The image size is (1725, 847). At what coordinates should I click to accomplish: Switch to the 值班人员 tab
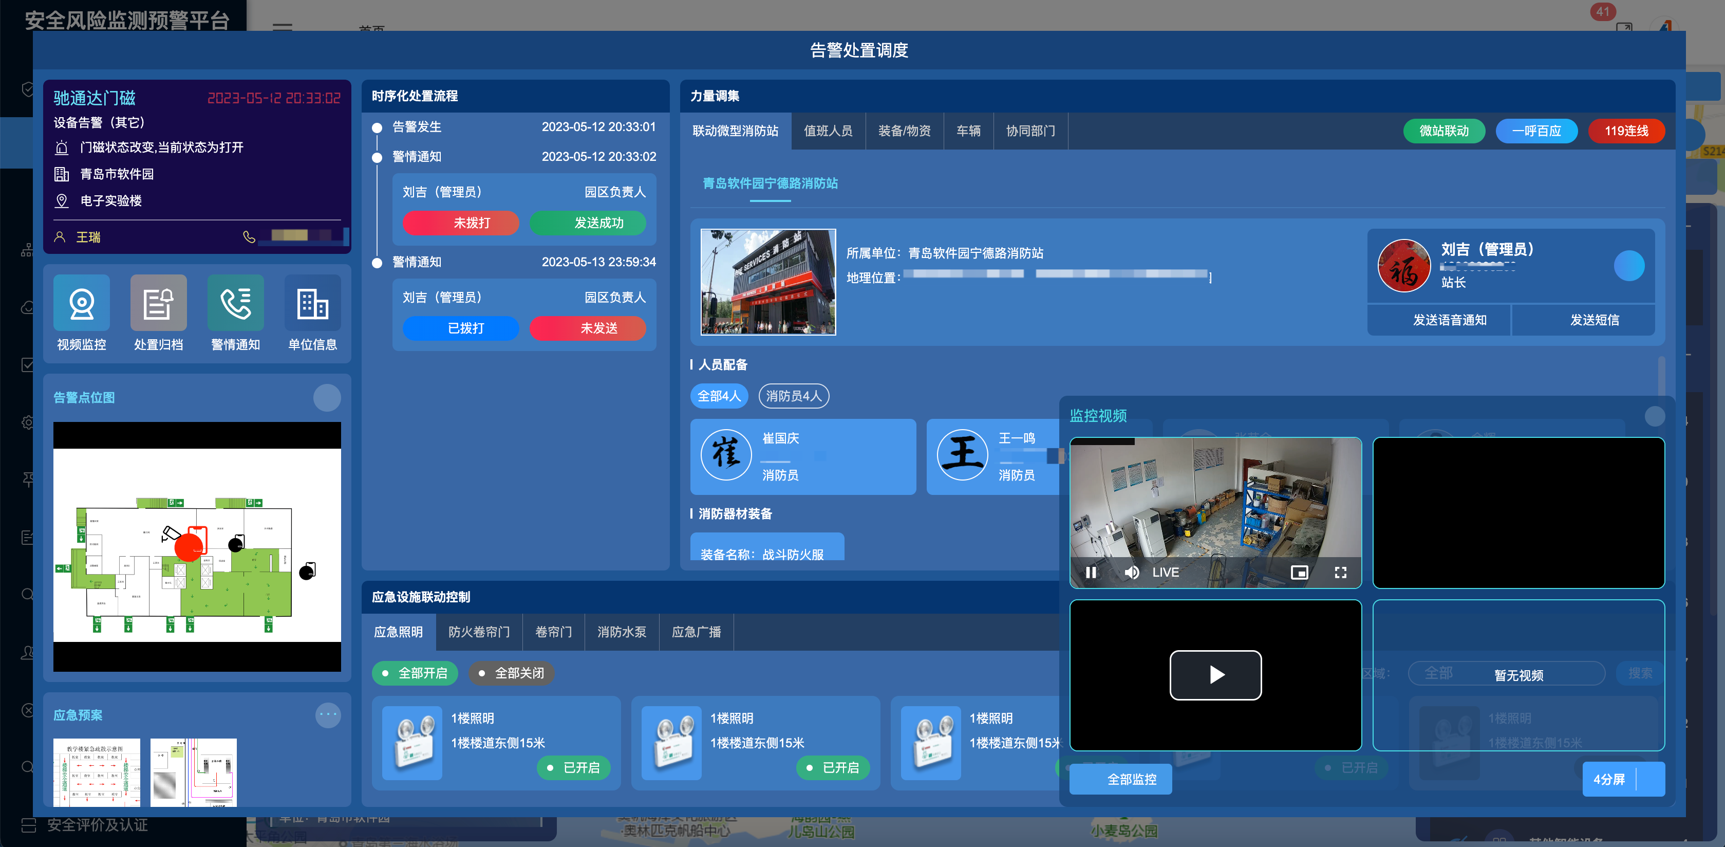(x=828, y=131)
